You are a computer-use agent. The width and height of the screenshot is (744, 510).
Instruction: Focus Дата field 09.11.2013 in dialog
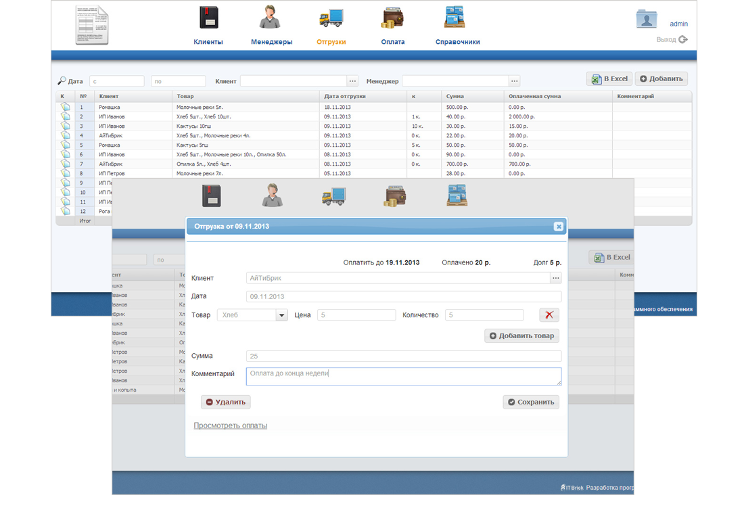tap(404, 296)
